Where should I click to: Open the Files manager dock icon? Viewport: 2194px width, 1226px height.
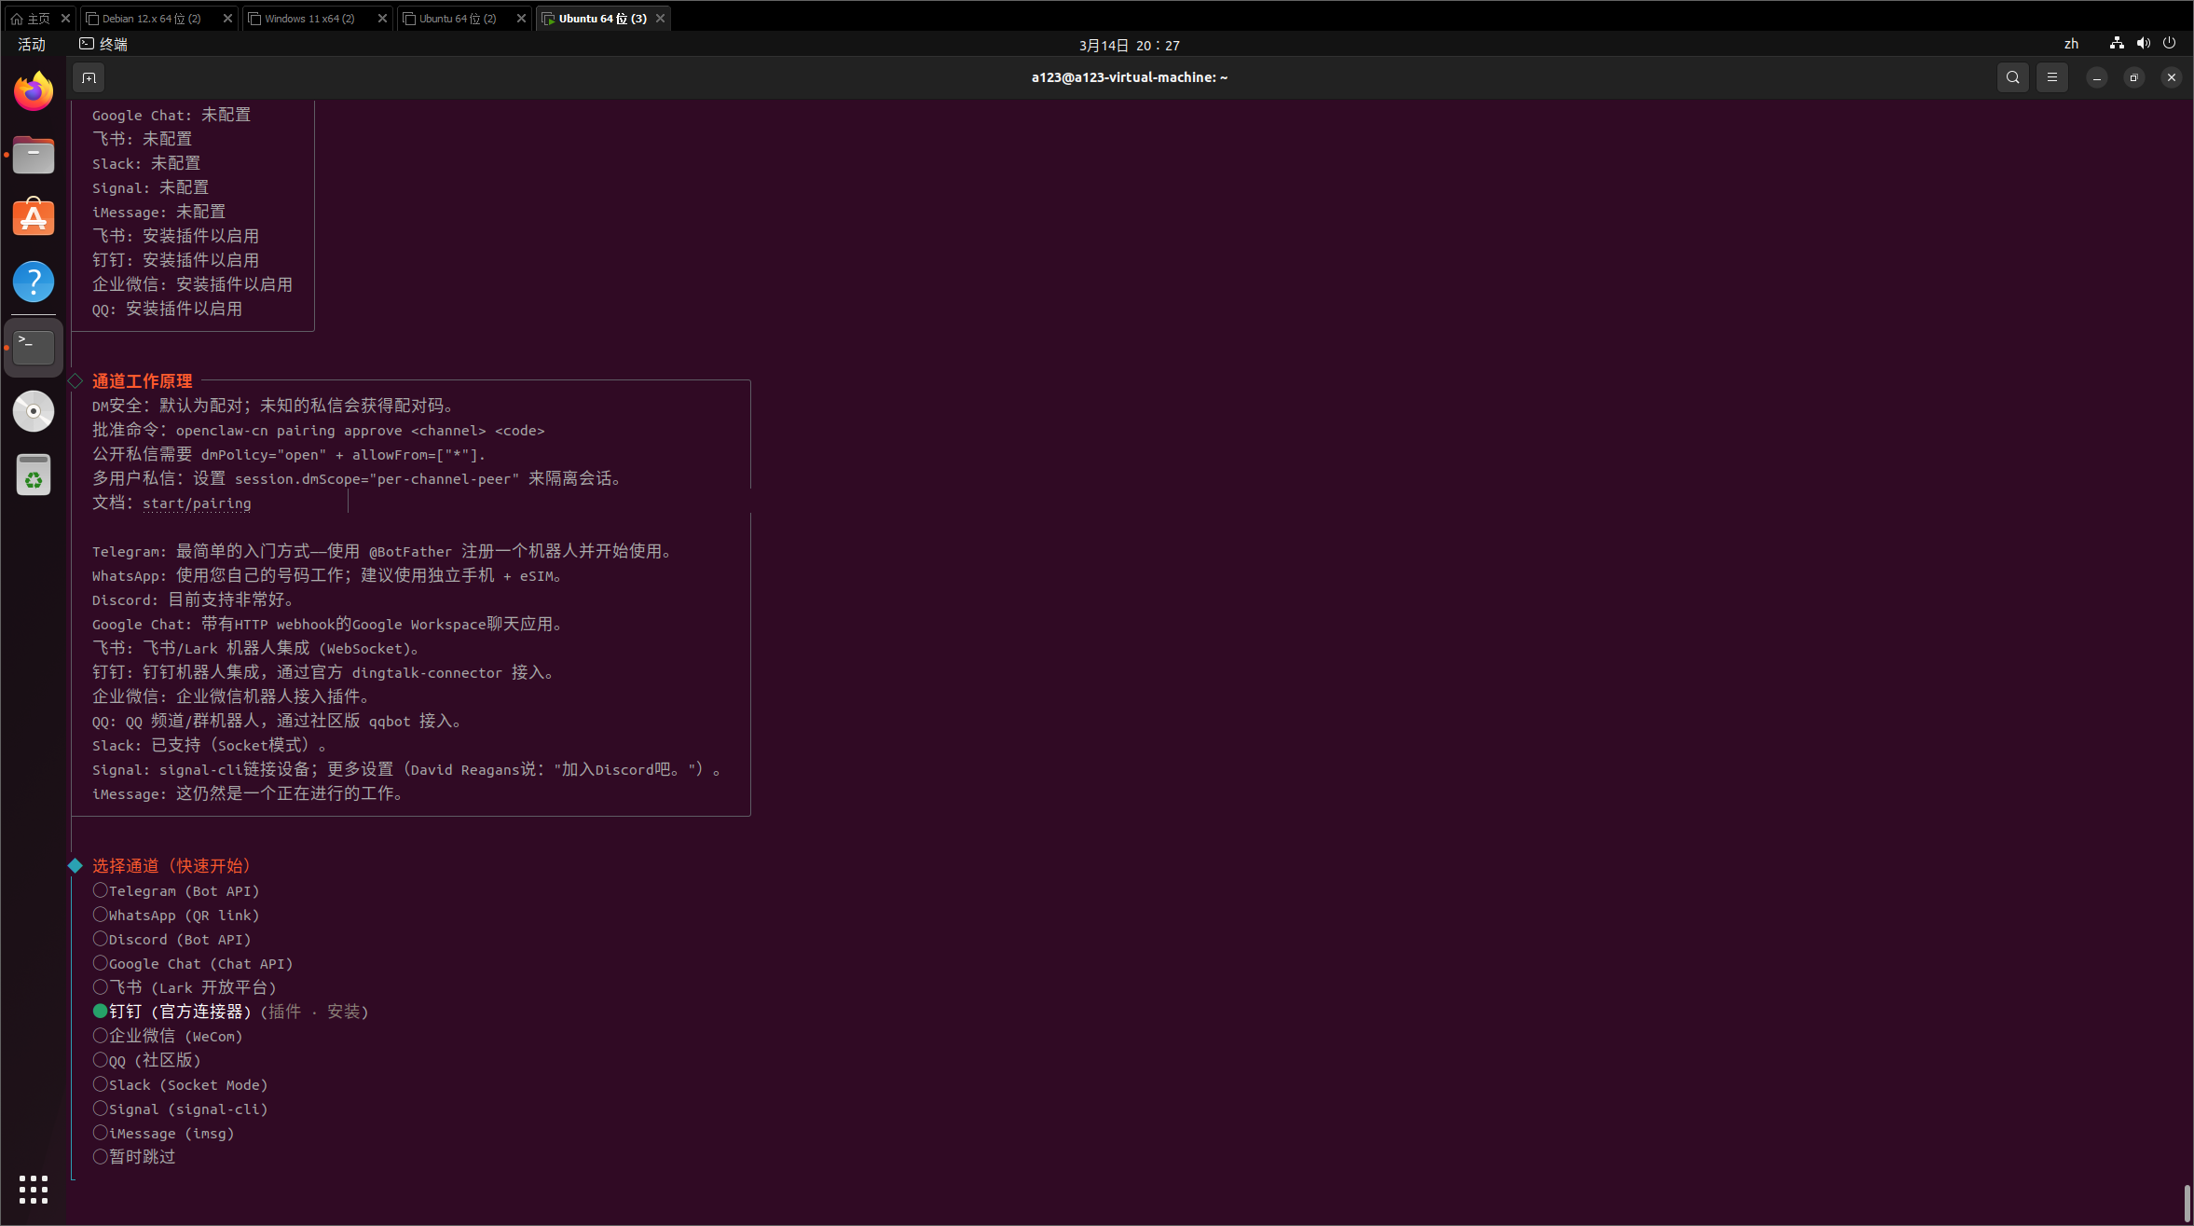tap(34, 155)
